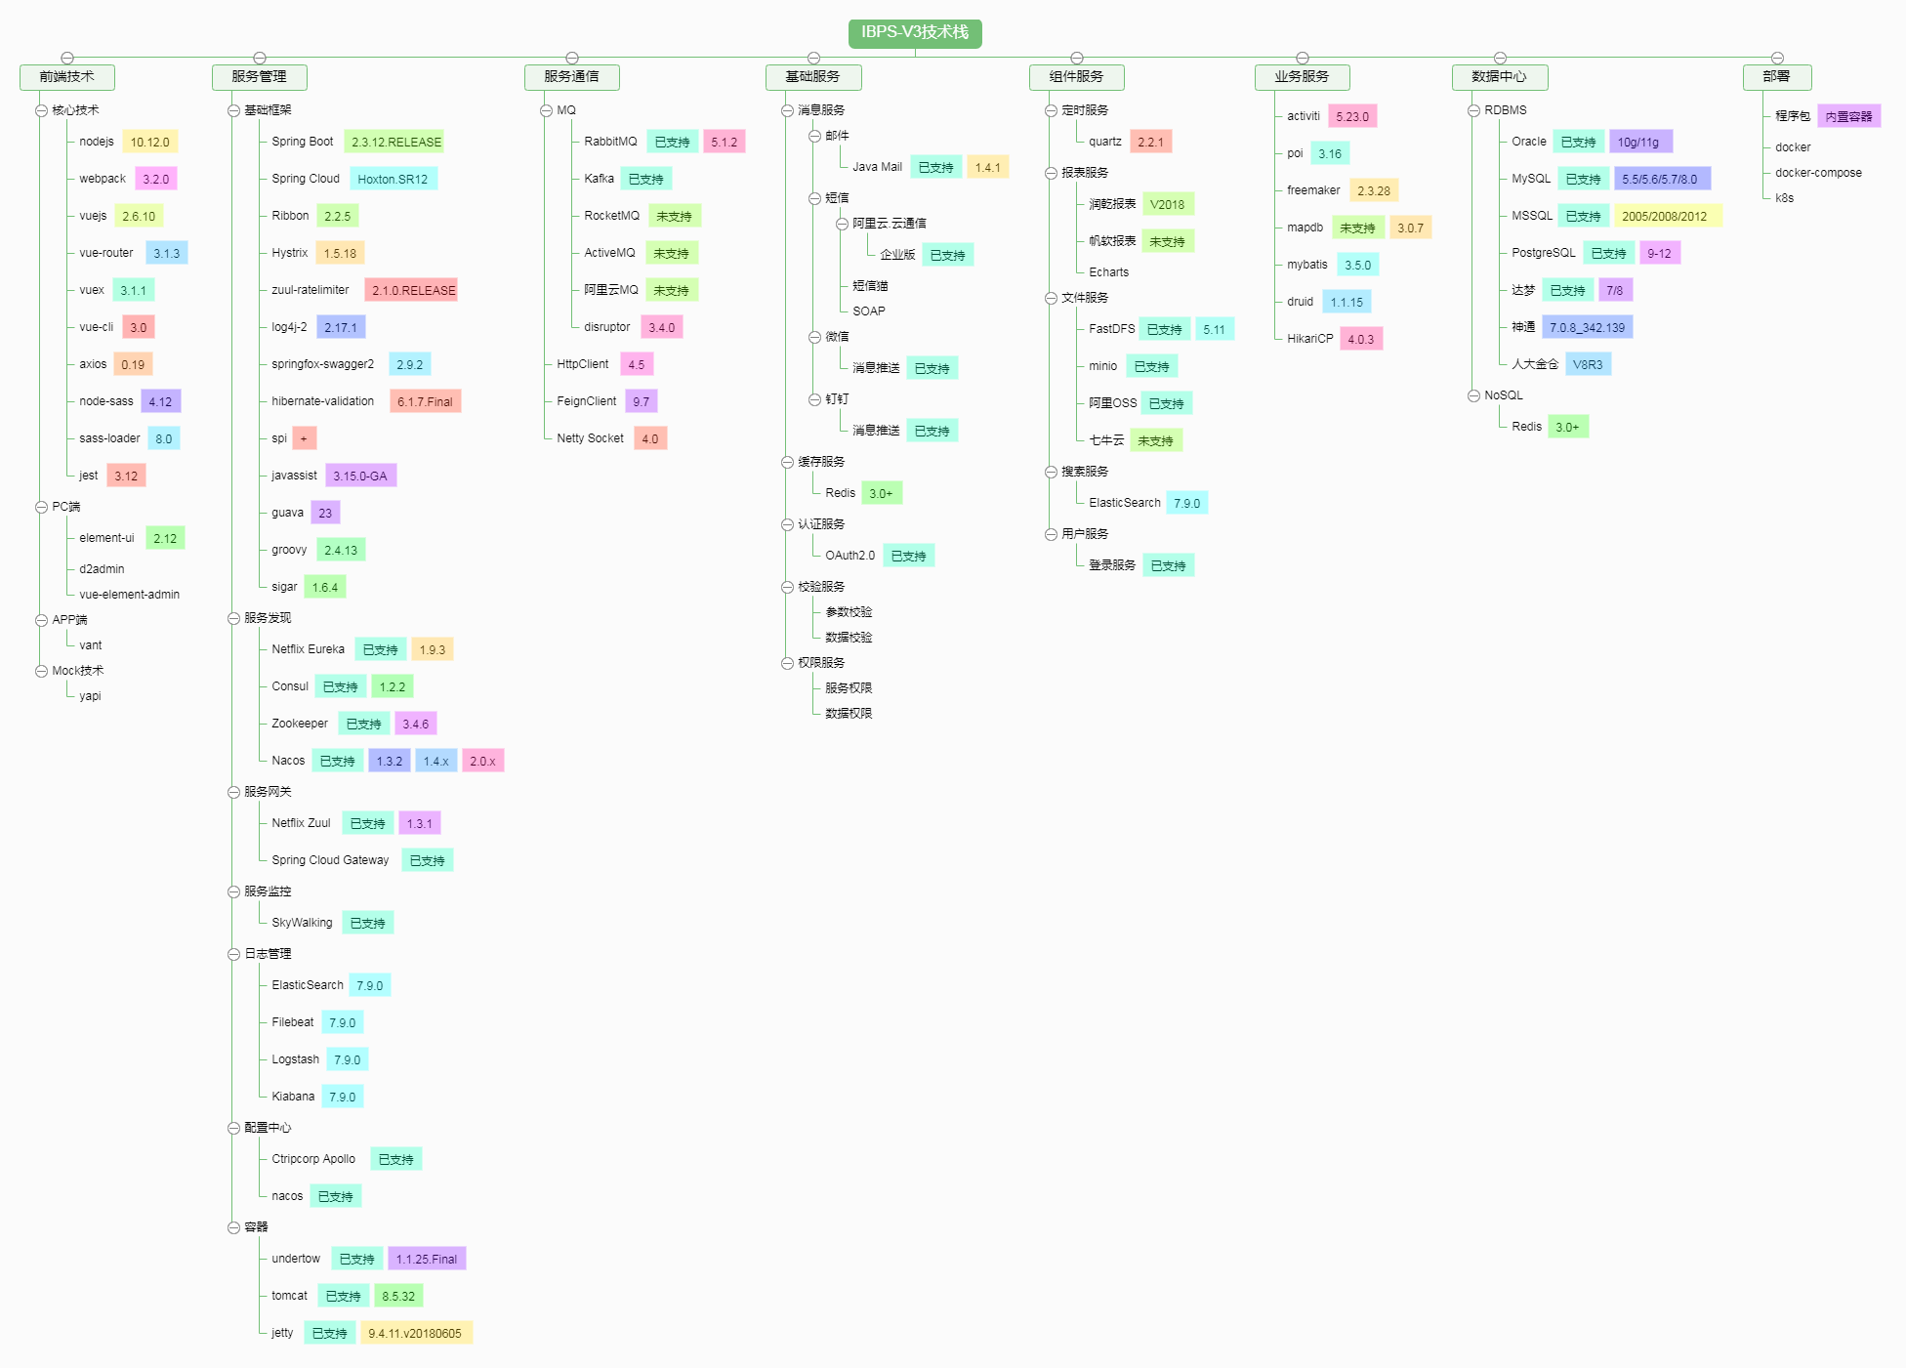The image size is (1906, 1368).
Task: Select the Spring Cloud node
Action: 306,179
